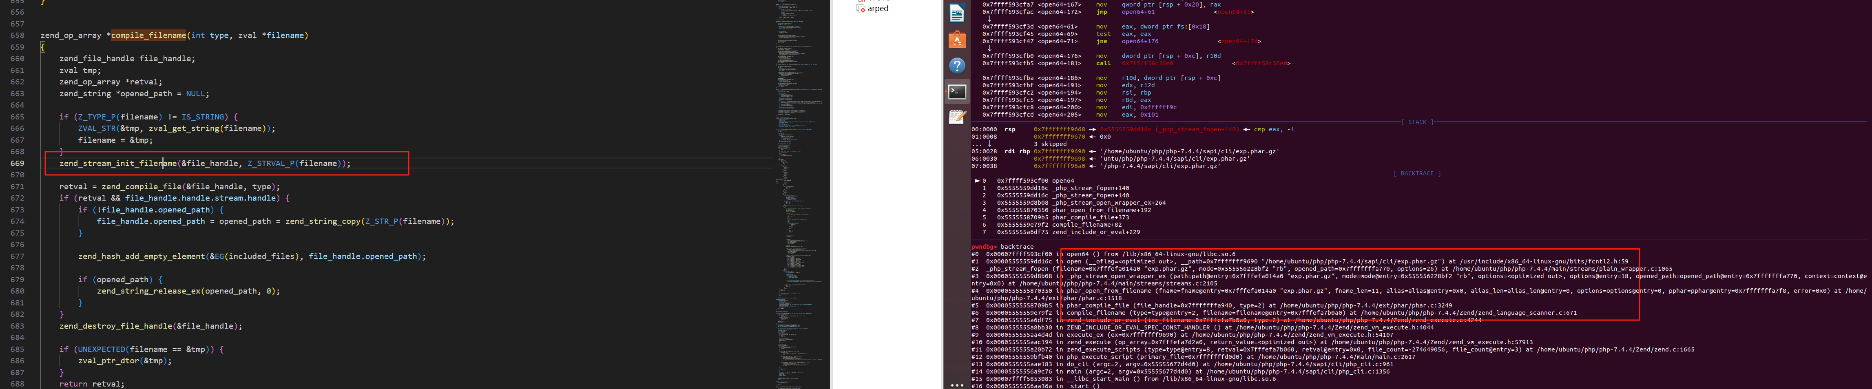Image resolution: width=1872 pixels, height=389 pixels.
Task: Click the compile_filename function name
Action: click(x=148, y=35)
